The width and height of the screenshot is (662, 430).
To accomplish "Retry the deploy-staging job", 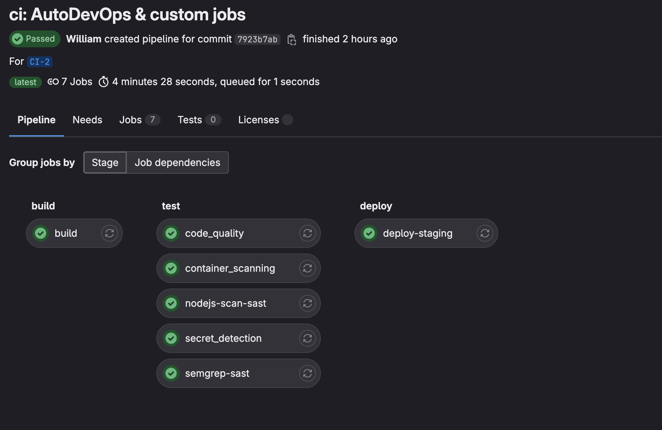I will click(485, 233).
